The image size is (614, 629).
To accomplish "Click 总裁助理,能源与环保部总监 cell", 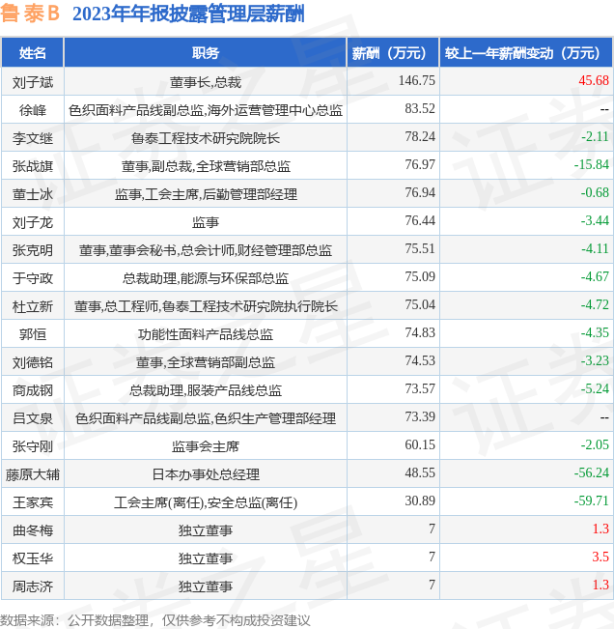I will (206, 278).
